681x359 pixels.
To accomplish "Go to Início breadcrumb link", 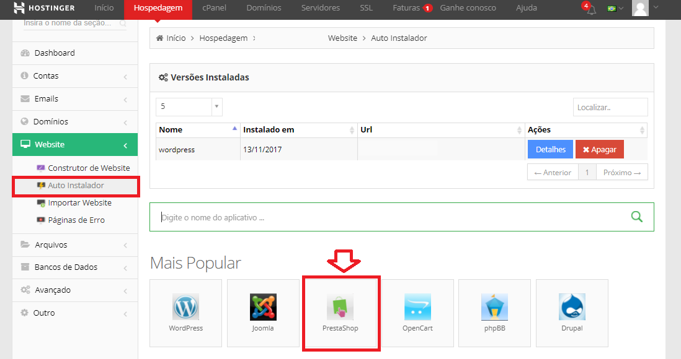I will [176, 38].
